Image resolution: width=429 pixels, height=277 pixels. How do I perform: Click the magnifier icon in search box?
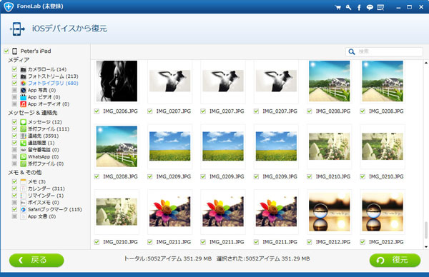tap(352, 51)
